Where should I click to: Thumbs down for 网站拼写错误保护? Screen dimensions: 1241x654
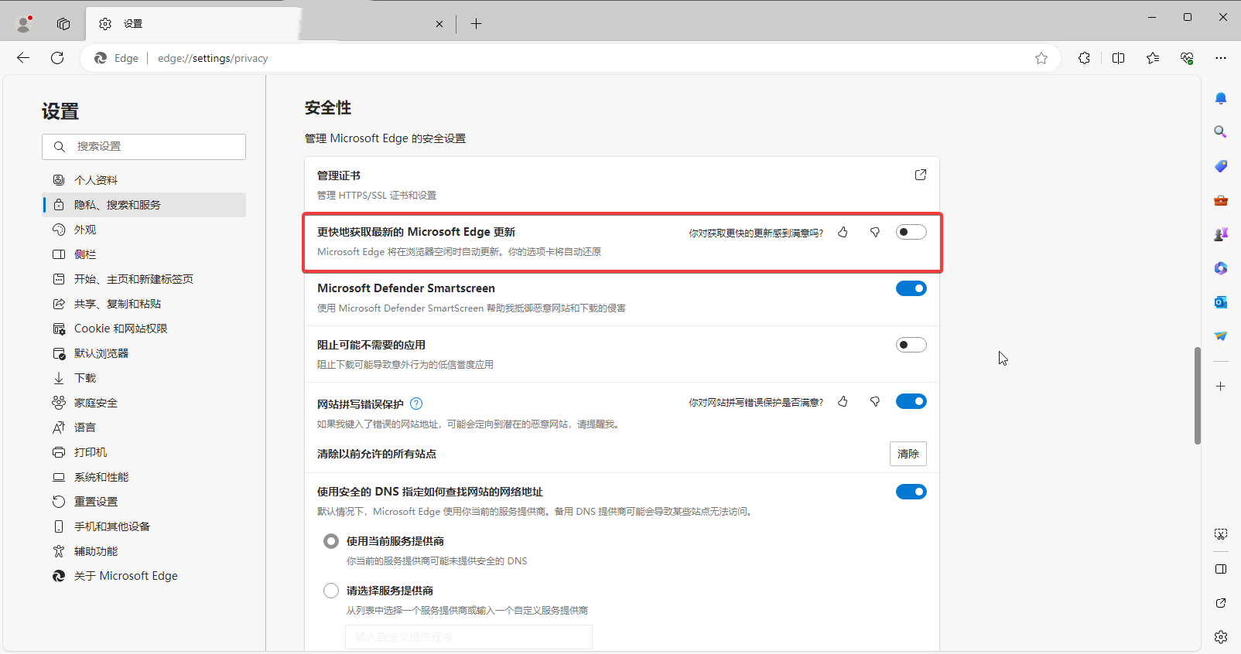pos(875,401)
